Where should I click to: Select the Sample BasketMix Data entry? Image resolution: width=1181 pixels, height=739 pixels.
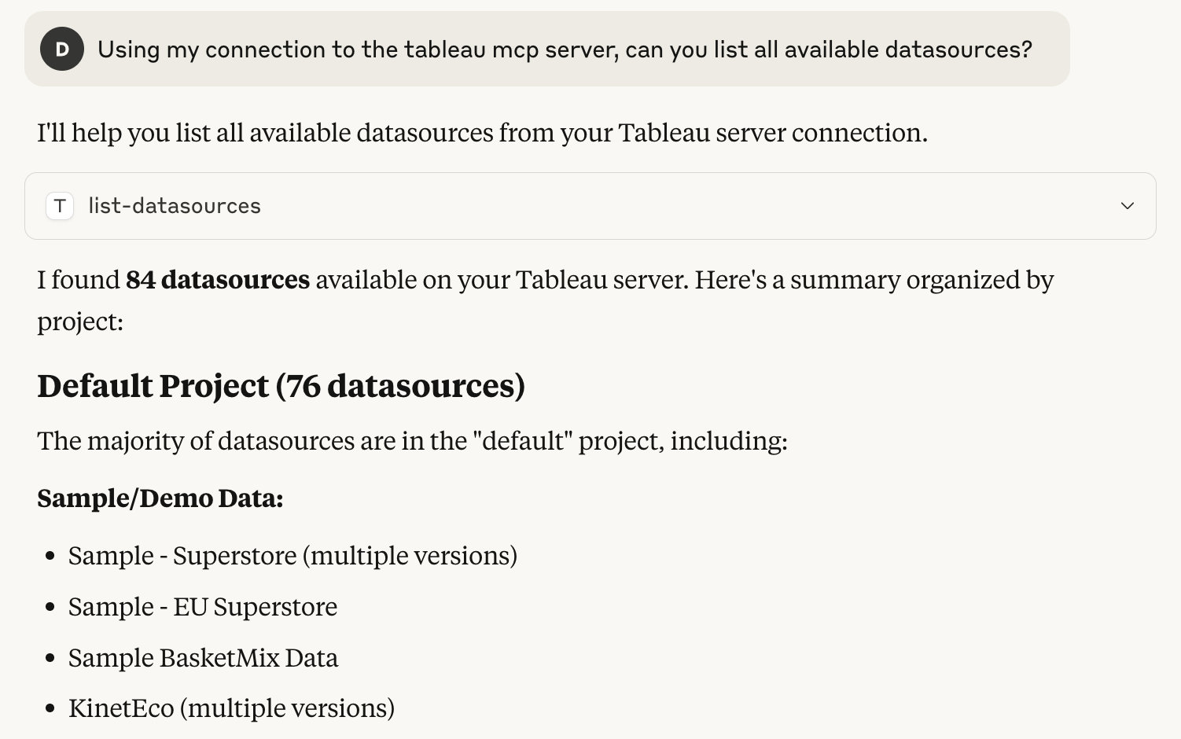(x=203, y=657)
